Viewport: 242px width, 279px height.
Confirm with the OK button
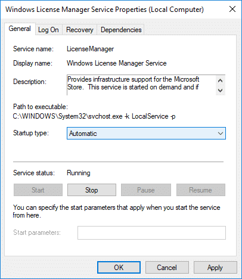119,268
